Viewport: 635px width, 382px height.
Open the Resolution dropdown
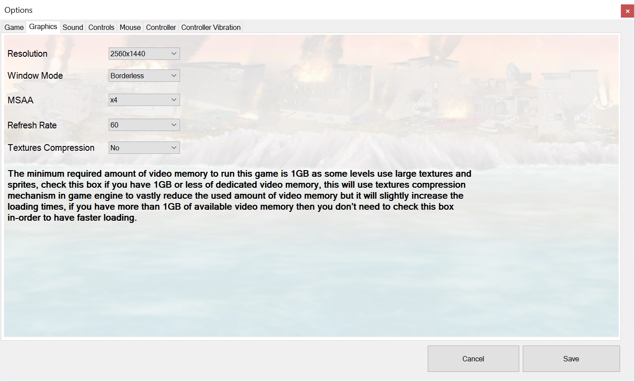(x=144, y=53)
